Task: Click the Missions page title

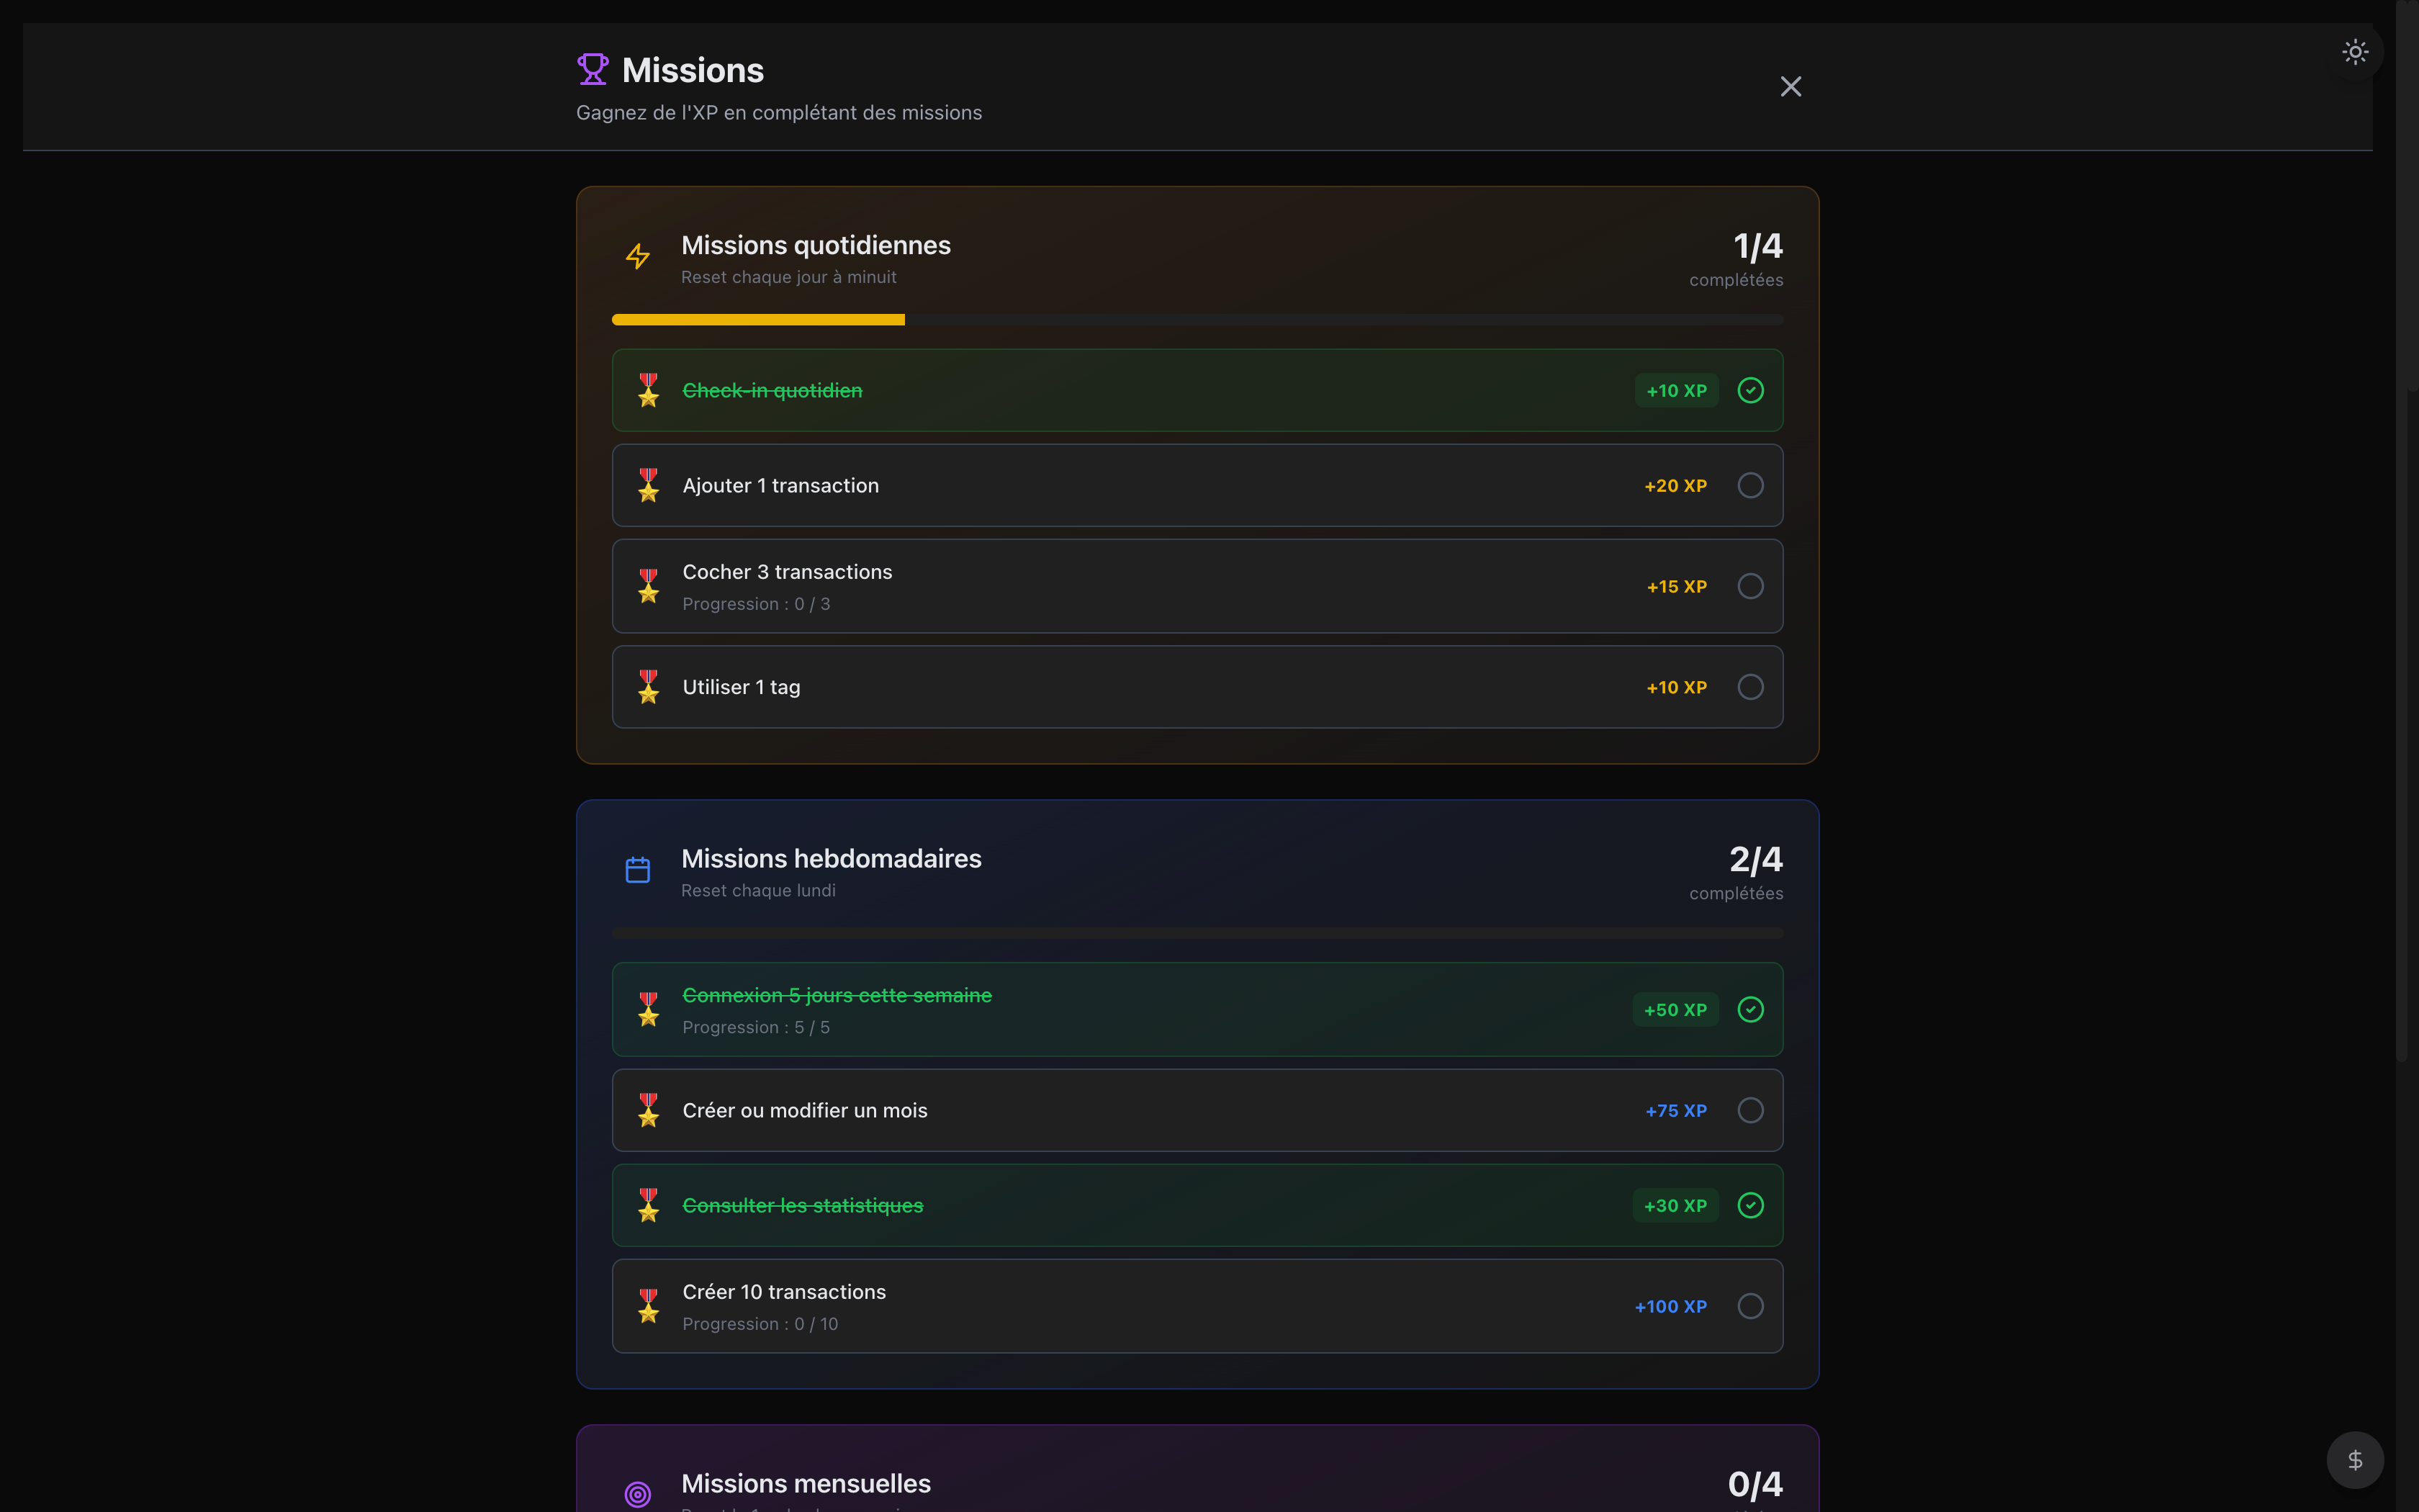Action: (693, 70)
